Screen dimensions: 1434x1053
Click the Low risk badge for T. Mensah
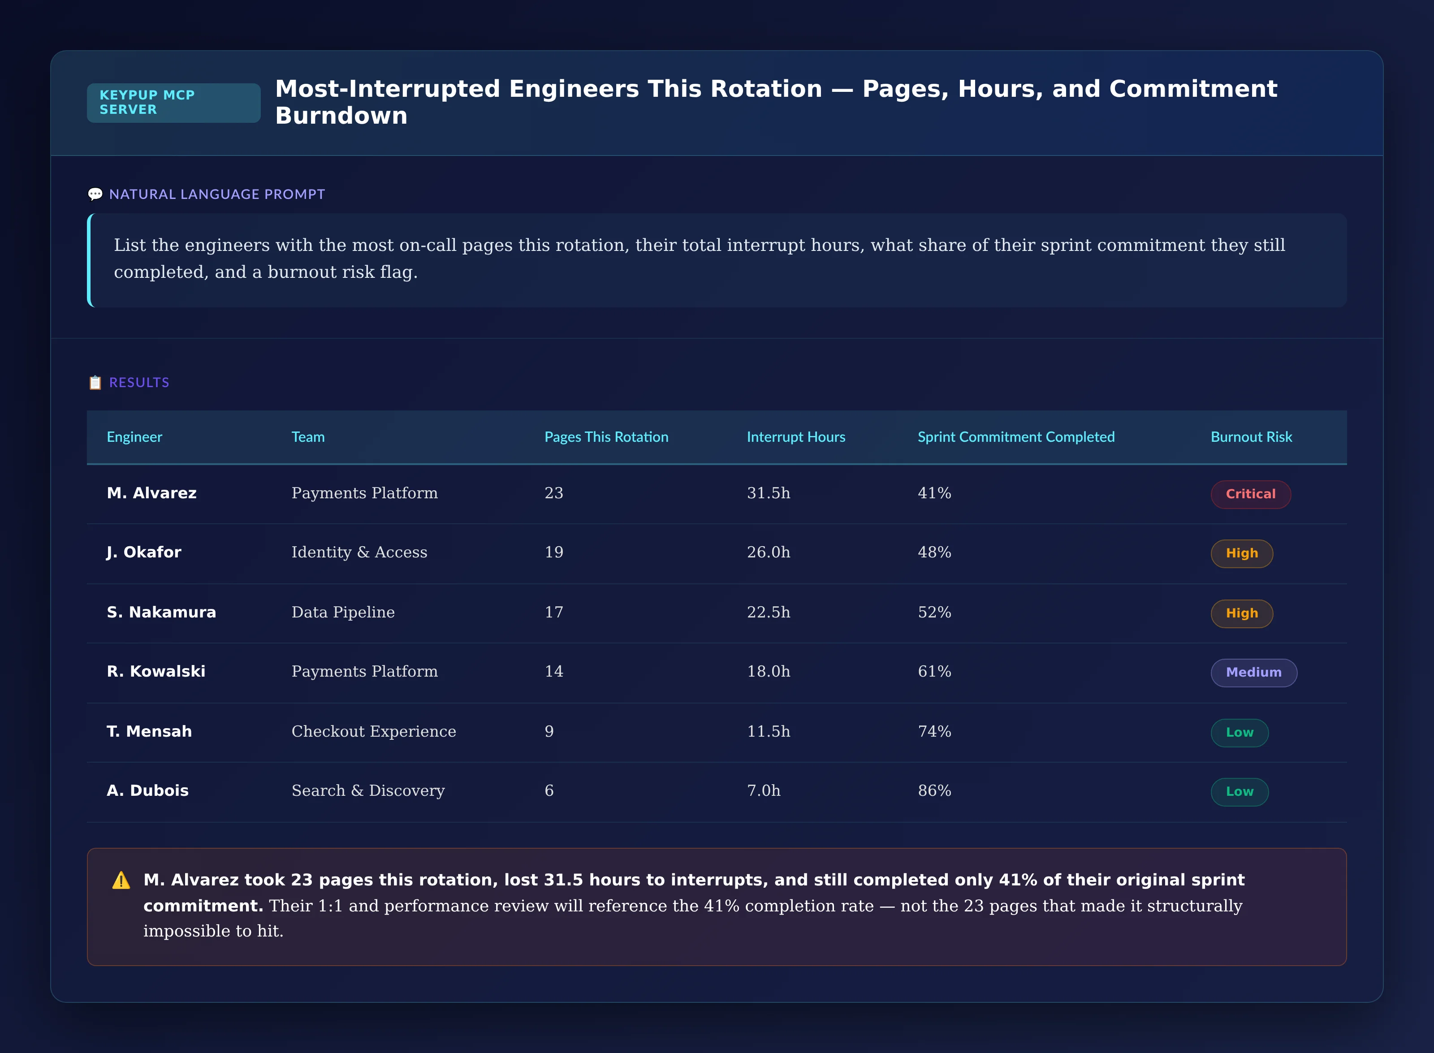coord(1240,732)
